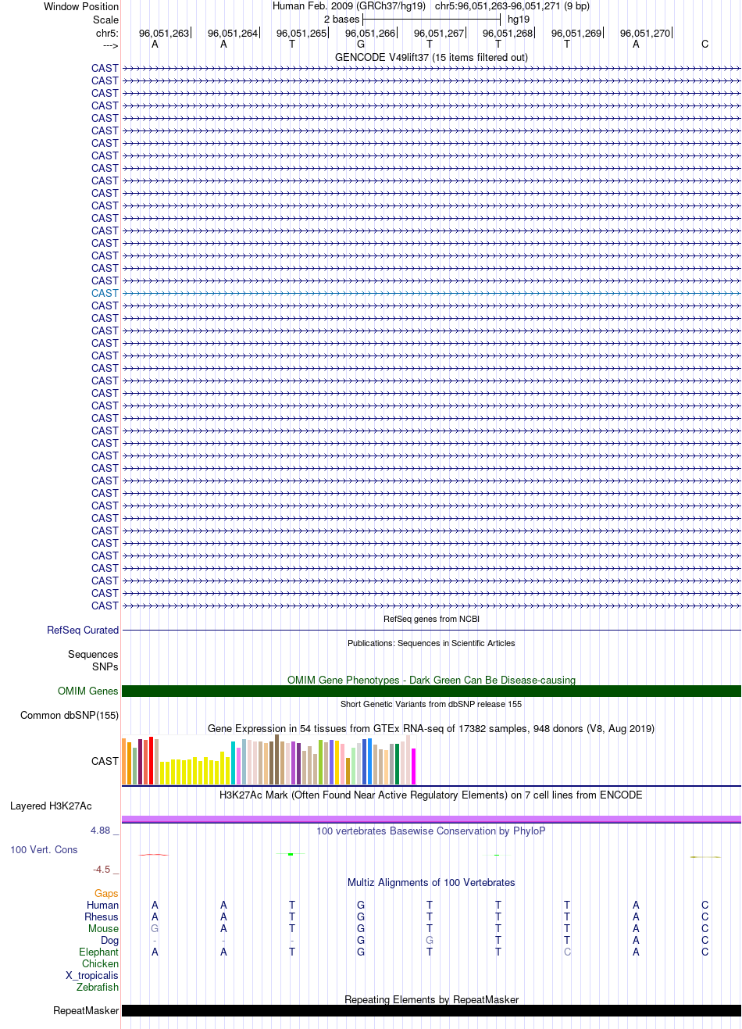Viewport: 742px width, 1029px height.
Task: Click the RefSeq genes from NCBI title
Action: coord(431,619)
